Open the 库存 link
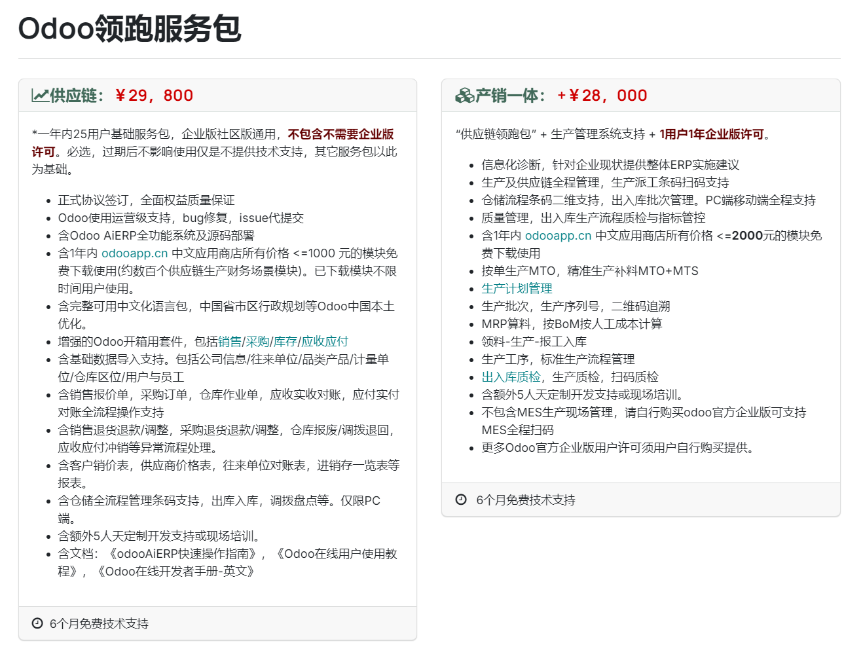 285,342
